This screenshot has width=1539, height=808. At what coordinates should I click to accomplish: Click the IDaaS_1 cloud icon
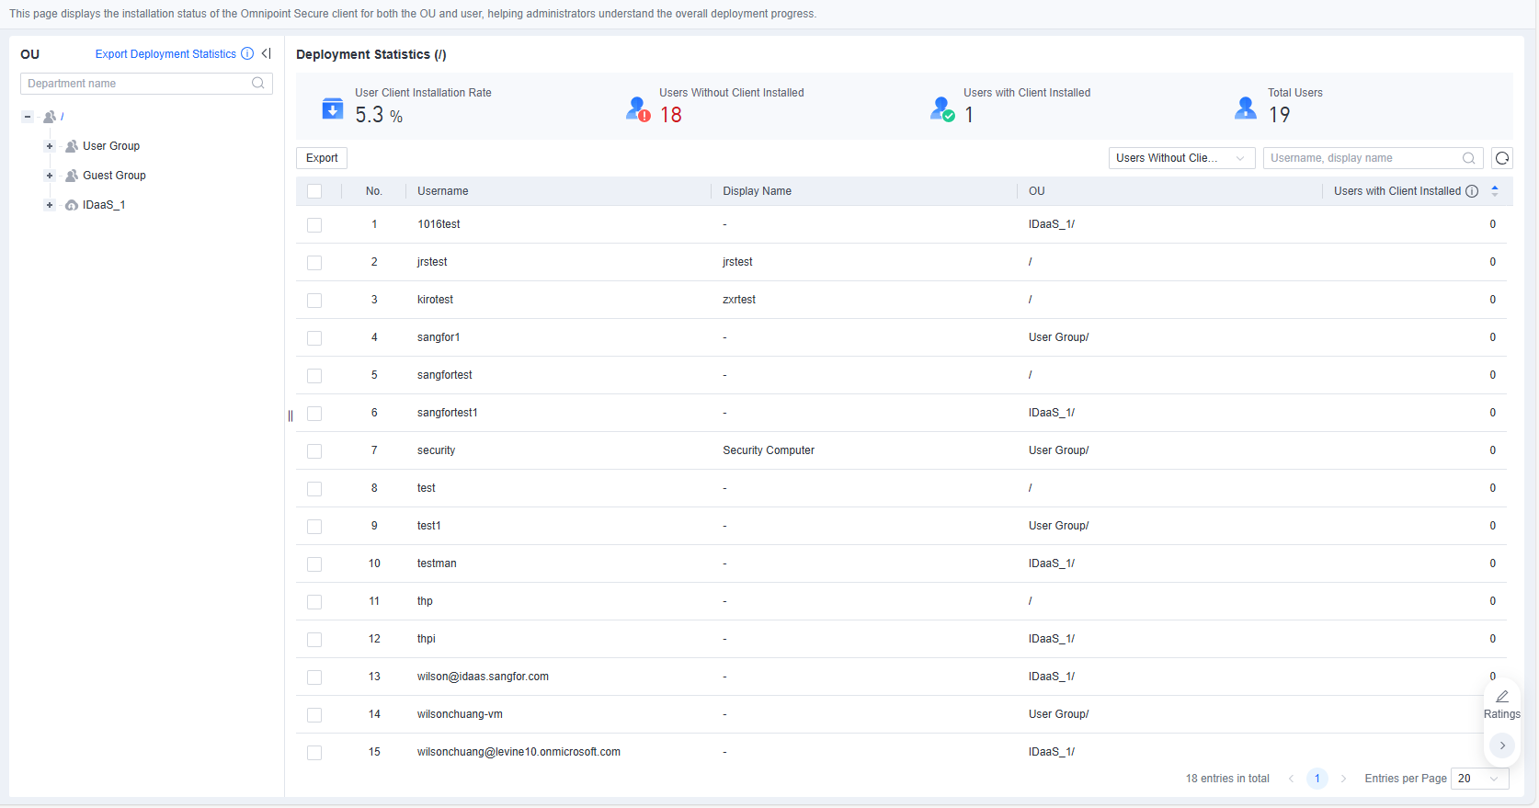(72, 205)
